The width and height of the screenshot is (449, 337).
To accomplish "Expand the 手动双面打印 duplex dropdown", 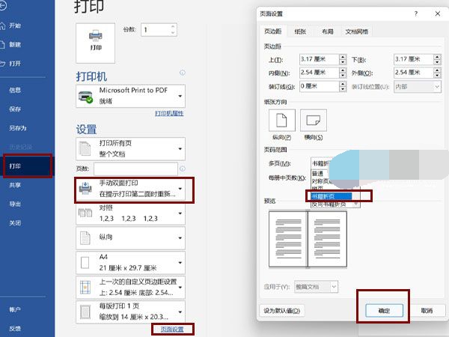I will tap(130, 189).
